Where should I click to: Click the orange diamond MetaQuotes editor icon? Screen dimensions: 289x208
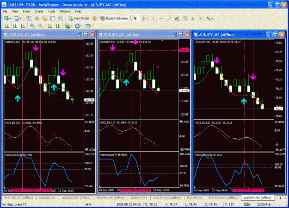click(x=94, y=18)
